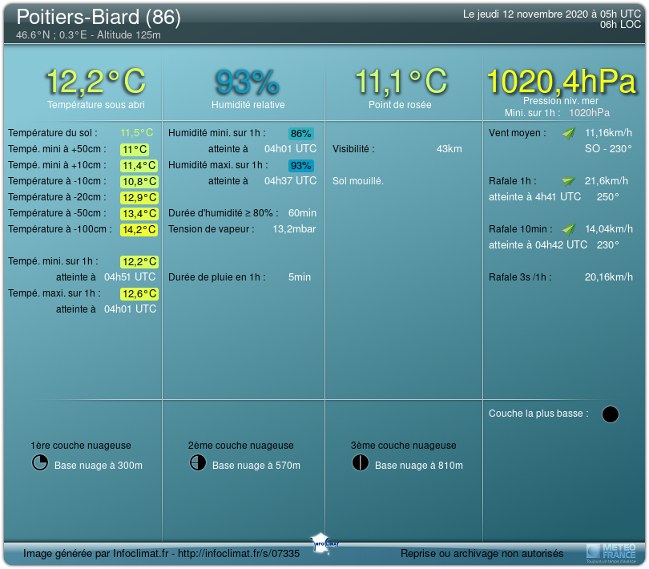Screen dimensions: 649x569
Task: Click the Rafale 1h wind arrow icon
Action: coord(569,181)
